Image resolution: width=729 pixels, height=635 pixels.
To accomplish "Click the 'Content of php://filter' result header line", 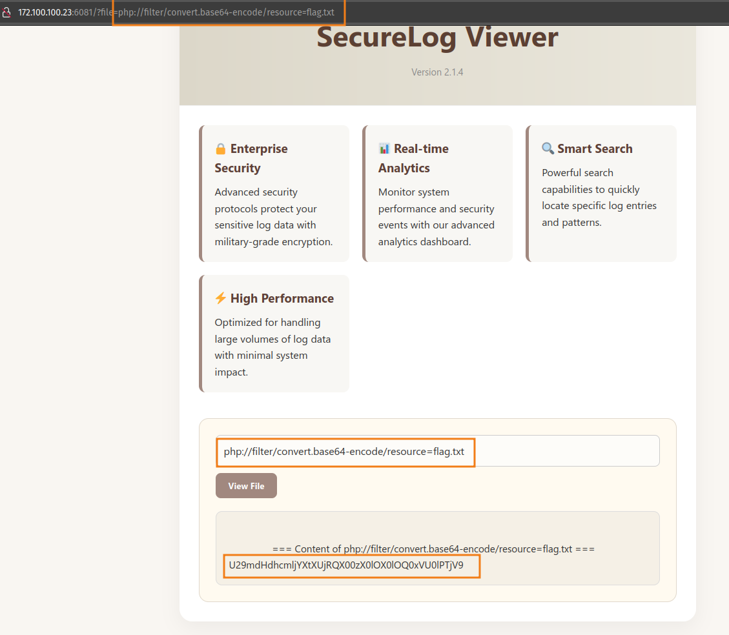I will (x=433, y=549).
